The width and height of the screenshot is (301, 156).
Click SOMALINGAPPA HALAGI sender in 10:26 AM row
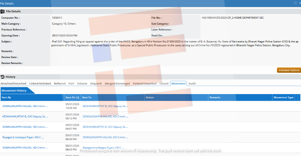[x=25, y=106]
